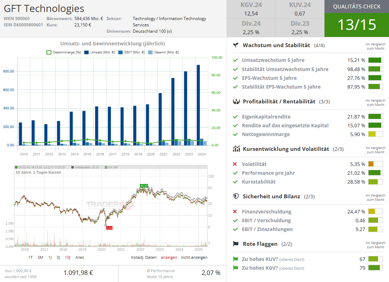
Task: Select the 3M chart timeframe
Action: 40,257
